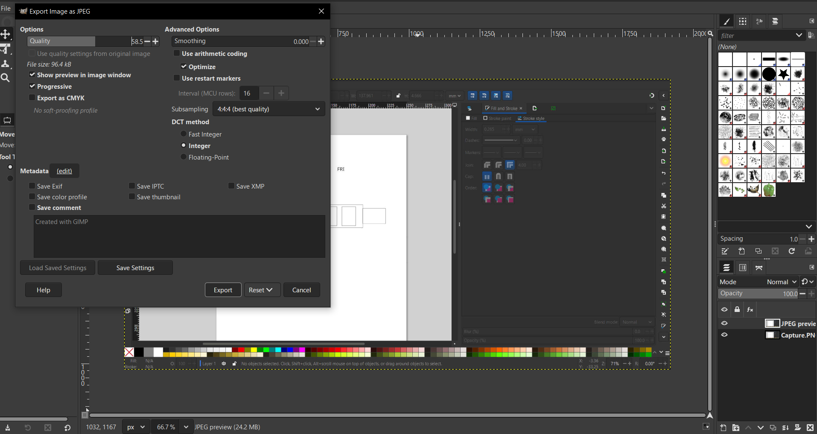Image resolution: width=817 pixels, height=434 pixels.
Task: Open layer Mode Normal dropdown
Action: coord(782,282)
